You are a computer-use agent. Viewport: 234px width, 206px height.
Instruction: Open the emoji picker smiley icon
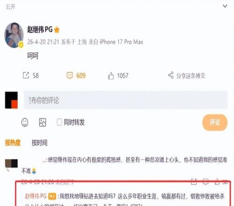25,122
